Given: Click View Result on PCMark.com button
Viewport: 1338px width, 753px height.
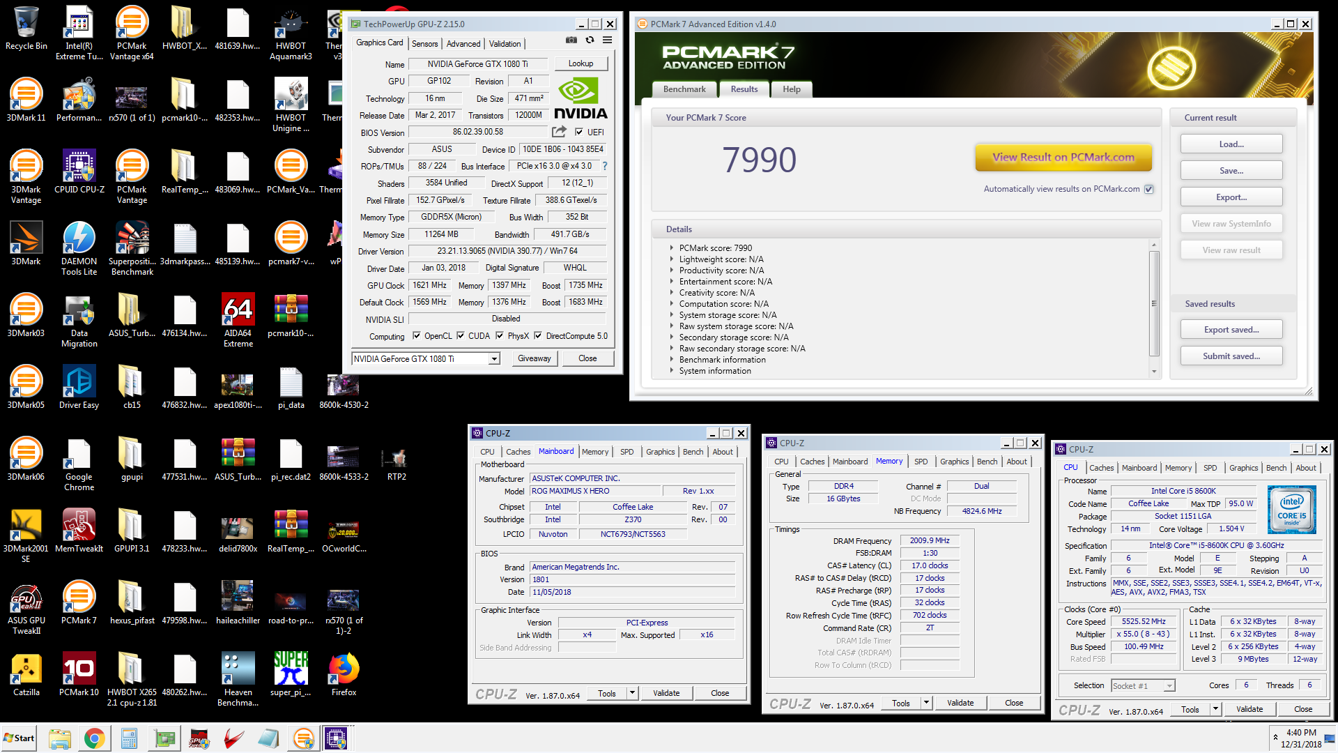Looking at the screenshot, I should [x=1063, y=158].
